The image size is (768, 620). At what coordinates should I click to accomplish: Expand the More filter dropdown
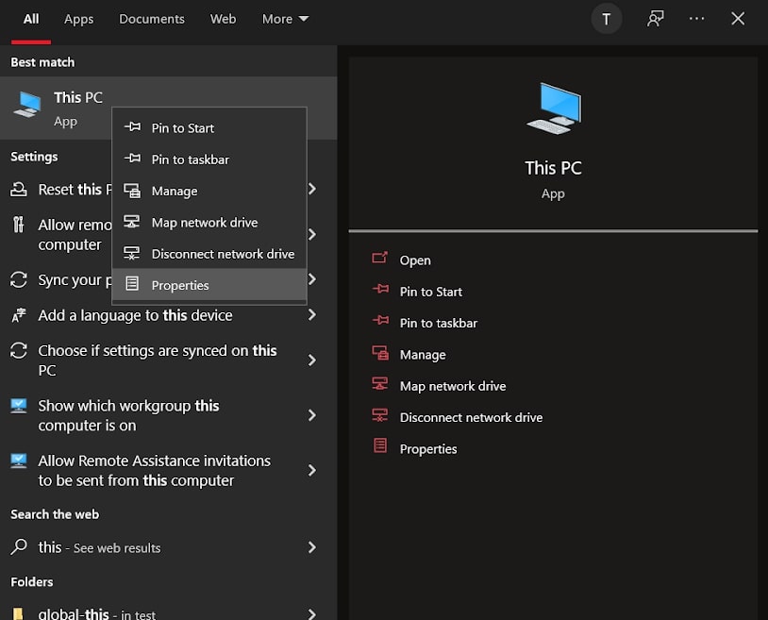[x=285, y=19]
